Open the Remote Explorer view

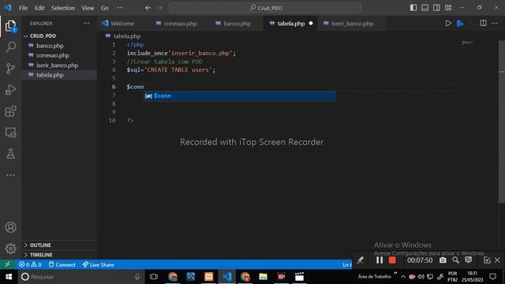(10, 133)
